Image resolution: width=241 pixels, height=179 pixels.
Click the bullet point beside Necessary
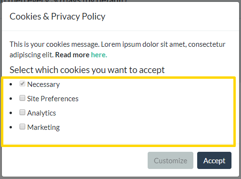[x=11, y=84]
